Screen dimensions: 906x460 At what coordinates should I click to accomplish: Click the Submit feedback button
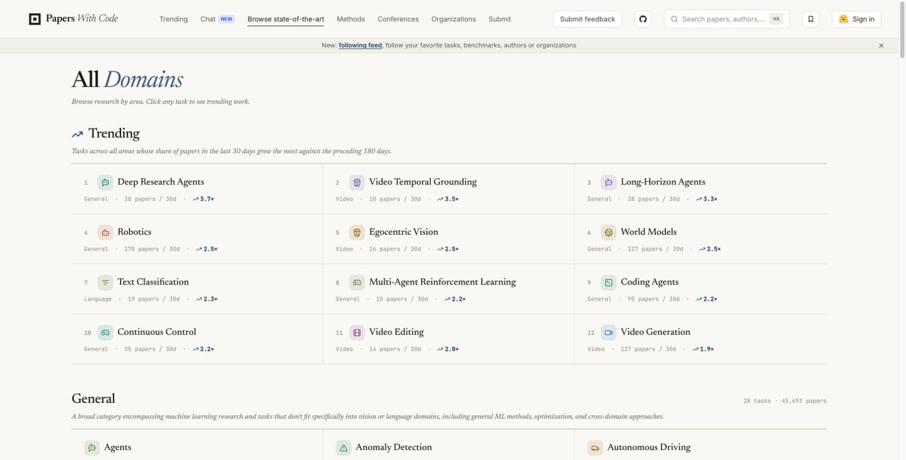click(x=588, y=19)
